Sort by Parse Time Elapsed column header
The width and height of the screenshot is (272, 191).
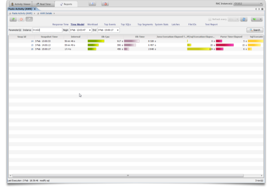click(x=231, y=37)
